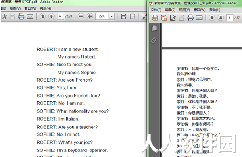This screenshot has width=242, height=157.
Task: Click text "SOPHIE: No, I'm not."
Action: pos(58,134)
